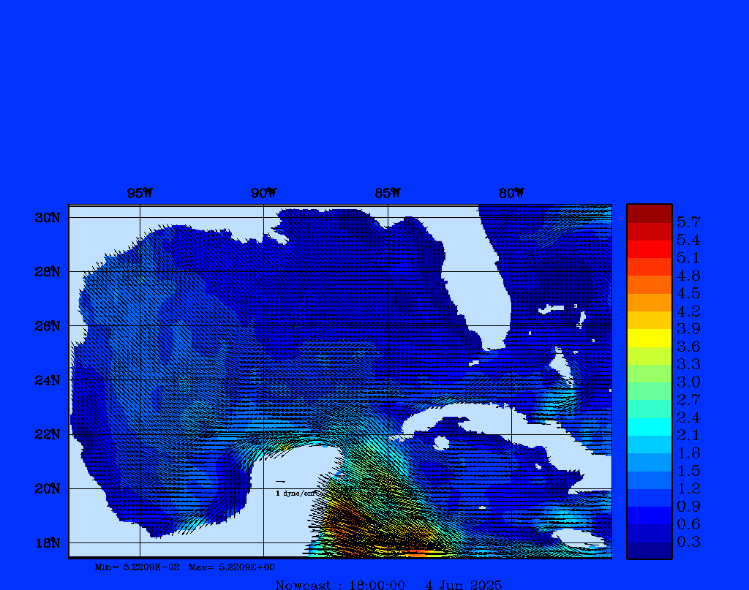
Task: Click the 95W longitude label
Action: pyautogui.click(x=140, y=194)
